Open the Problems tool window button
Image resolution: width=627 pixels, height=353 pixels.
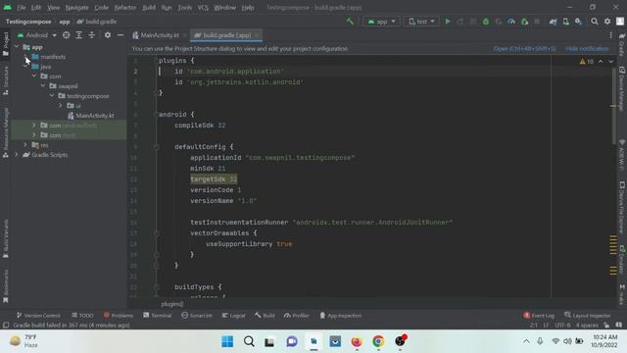pos(118,316)
